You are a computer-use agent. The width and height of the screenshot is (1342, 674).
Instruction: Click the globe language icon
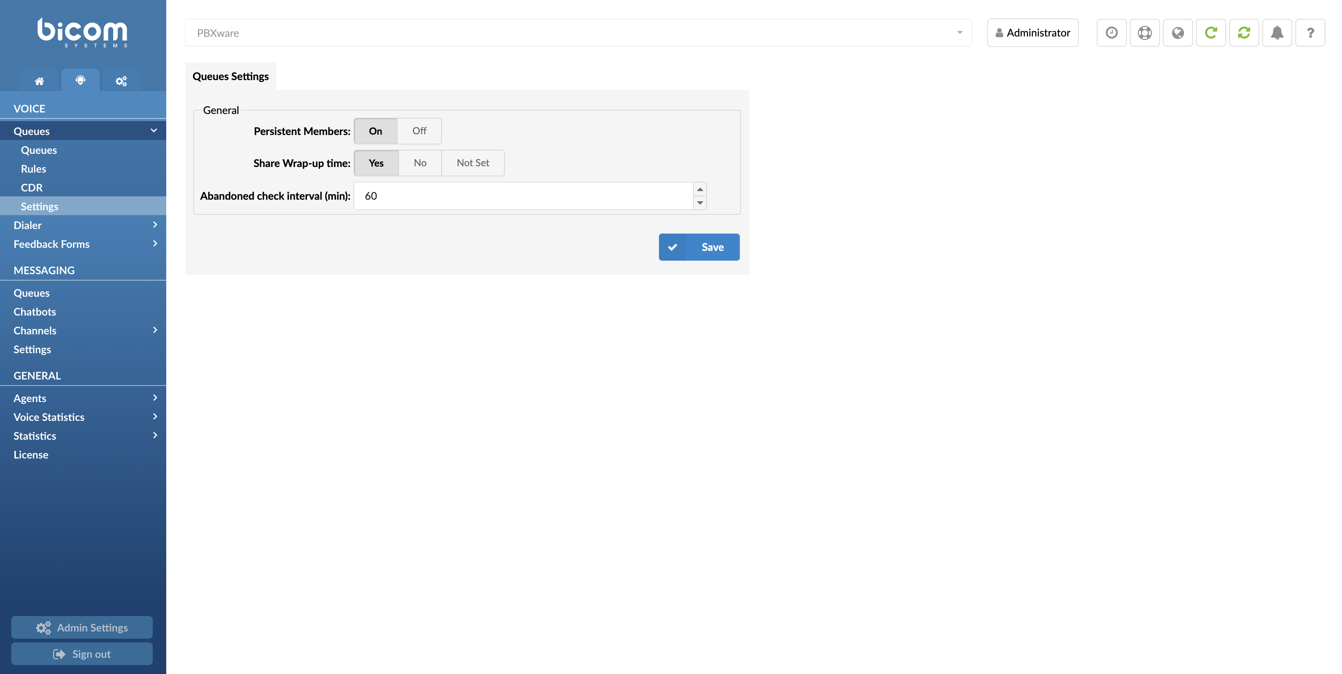pyautogui.click(x=1177, y=33)
